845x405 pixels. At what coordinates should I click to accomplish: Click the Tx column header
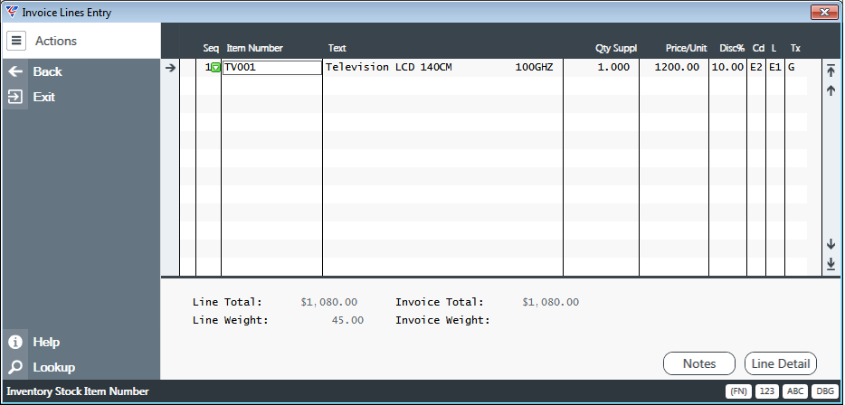(795, 48)
